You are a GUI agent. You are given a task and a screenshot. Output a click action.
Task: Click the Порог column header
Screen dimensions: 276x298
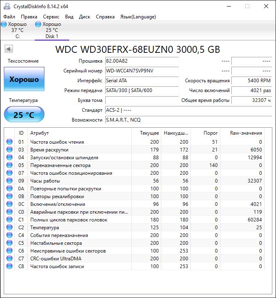pos(206,133)
